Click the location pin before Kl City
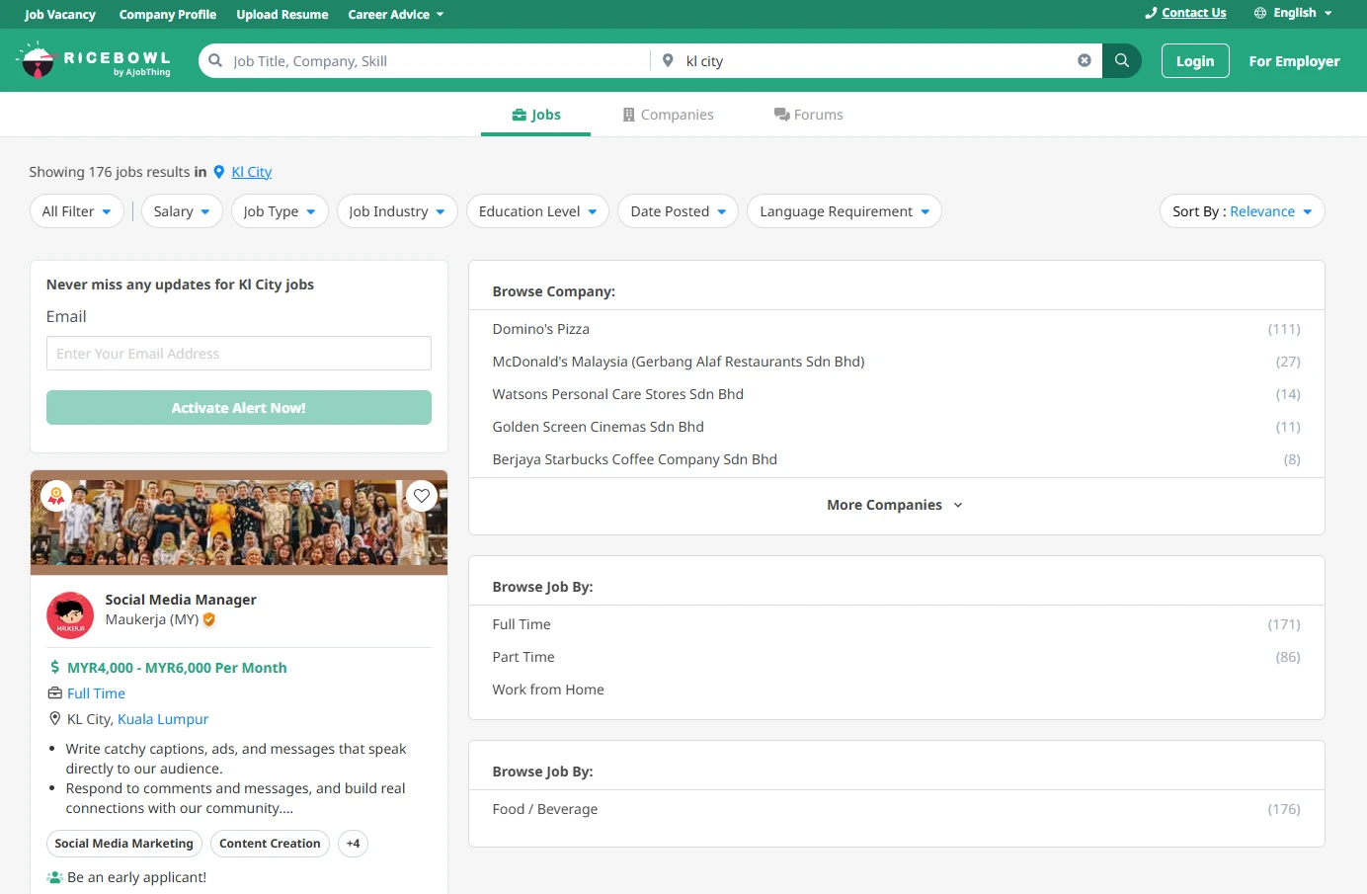This screenshot has height=894, width=1367. pyautogui.click(x=219, y=172)
